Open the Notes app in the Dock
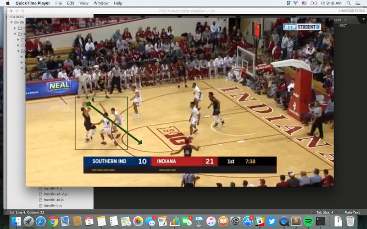 (x=101, y=221)
